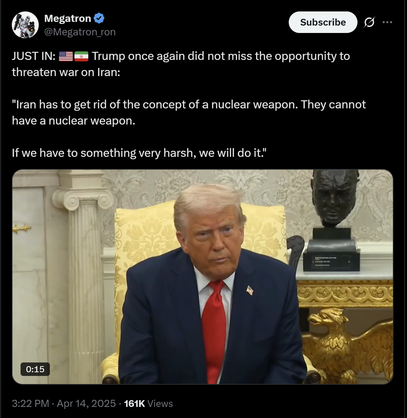The height and width of the screenshot is (418, 407).
Task: Open the three-dot more options menu
Action: [387, 22]
